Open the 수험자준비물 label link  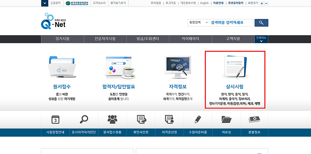[x=198, y=132]
